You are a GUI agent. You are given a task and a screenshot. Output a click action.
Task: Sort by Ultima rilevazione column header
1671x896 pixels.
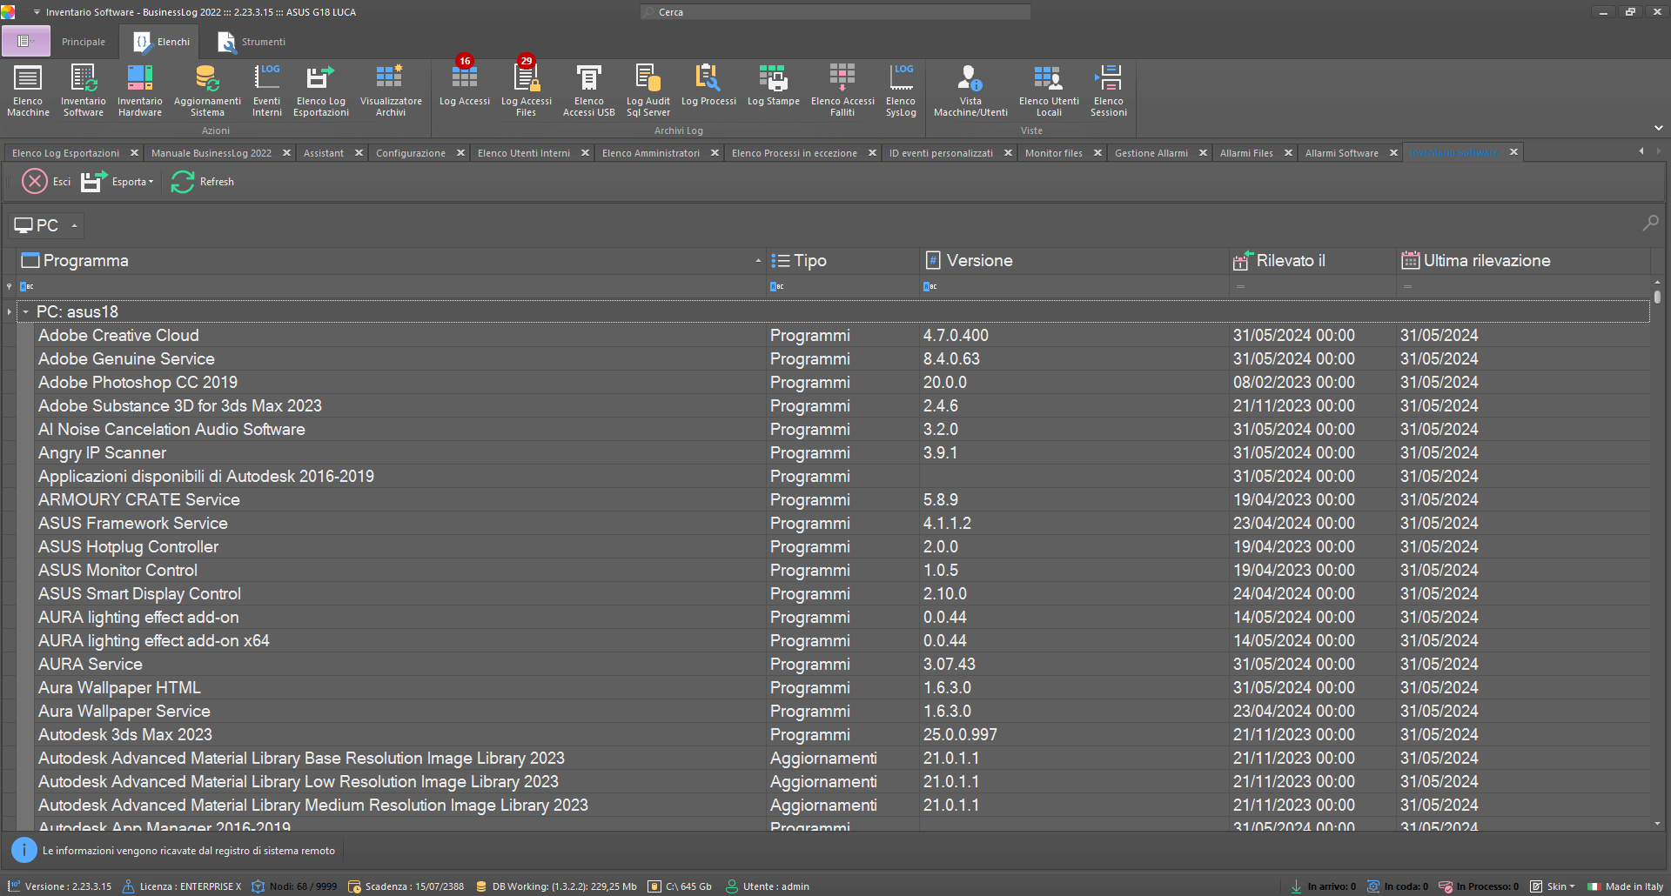(1523, 260)
